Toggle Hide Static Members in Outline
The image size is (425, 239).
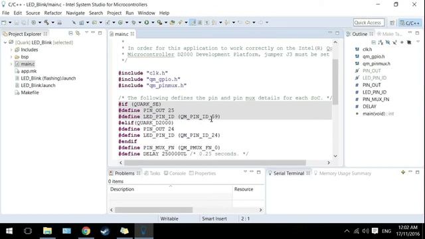point(394,42)
